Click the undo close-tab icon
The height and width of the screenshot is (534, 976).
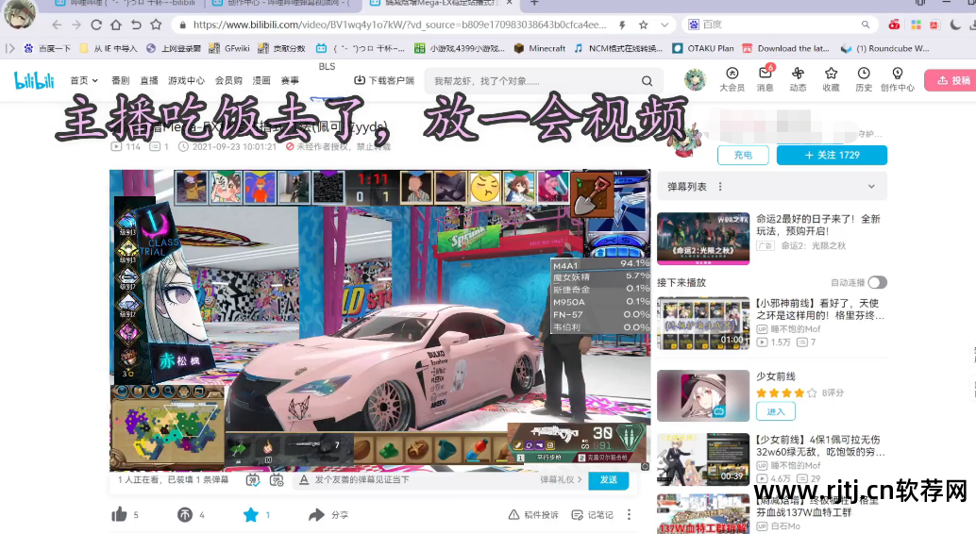coord(136,25)
